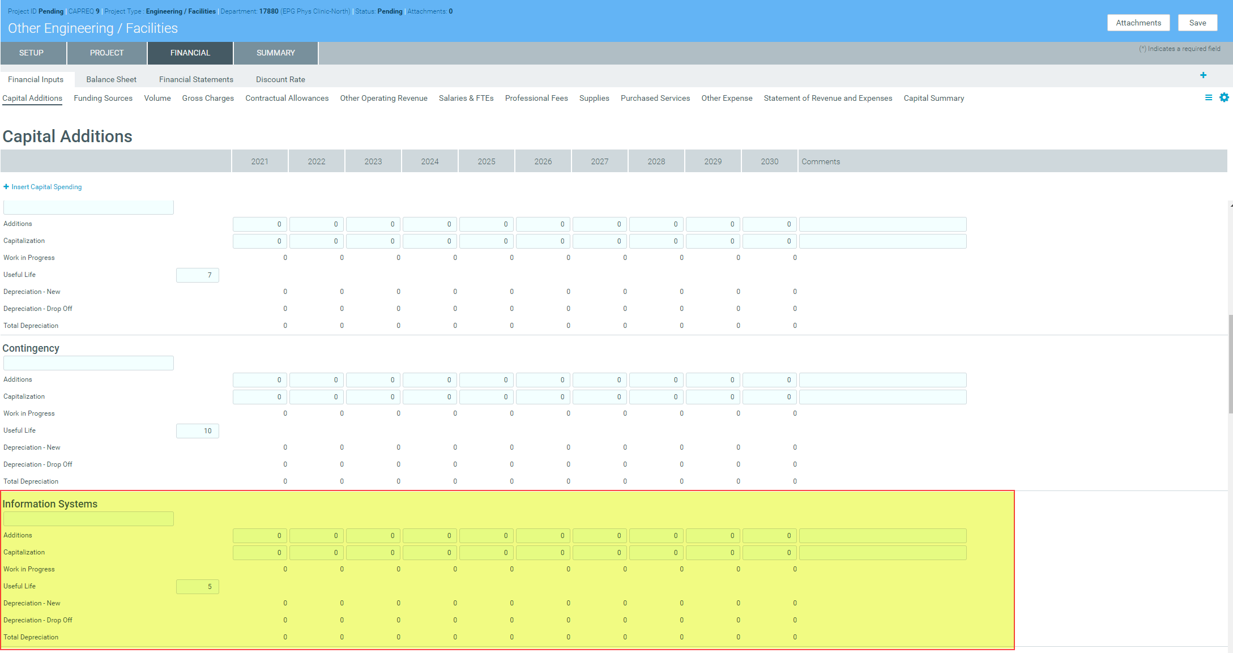Open the hamburger list menu icon
Image resolution: width=1233 pixels, height=653 pixels.
[x=1208, y=97]
